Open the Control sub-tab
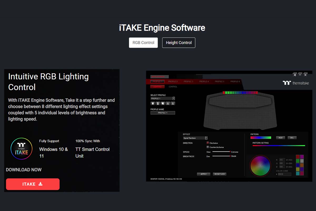Viewport: 316px width, 211px height. click(173, 87)
